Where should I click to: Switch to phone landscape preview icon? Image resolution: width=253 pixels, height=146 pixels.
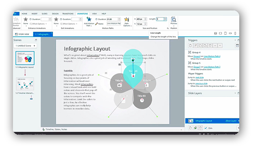coord(230,33)
